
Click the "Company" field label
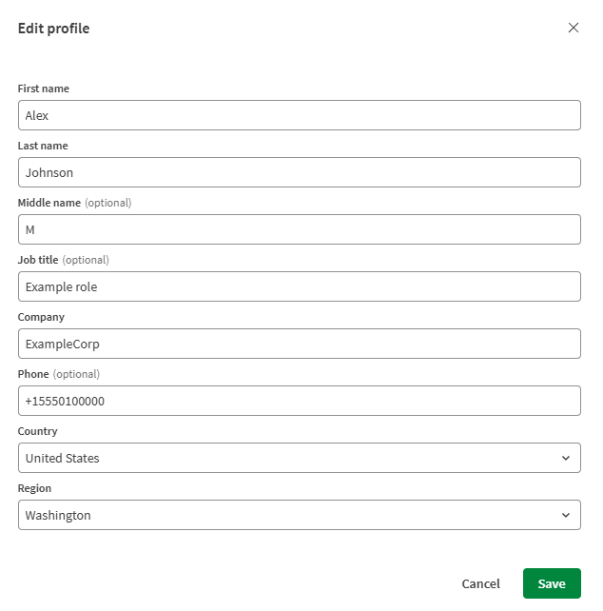pos(41,317)
